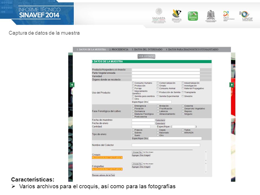This screenshot has width=260, height=195.
Task: Tick the Forraje checkbox
Action: 133,88
